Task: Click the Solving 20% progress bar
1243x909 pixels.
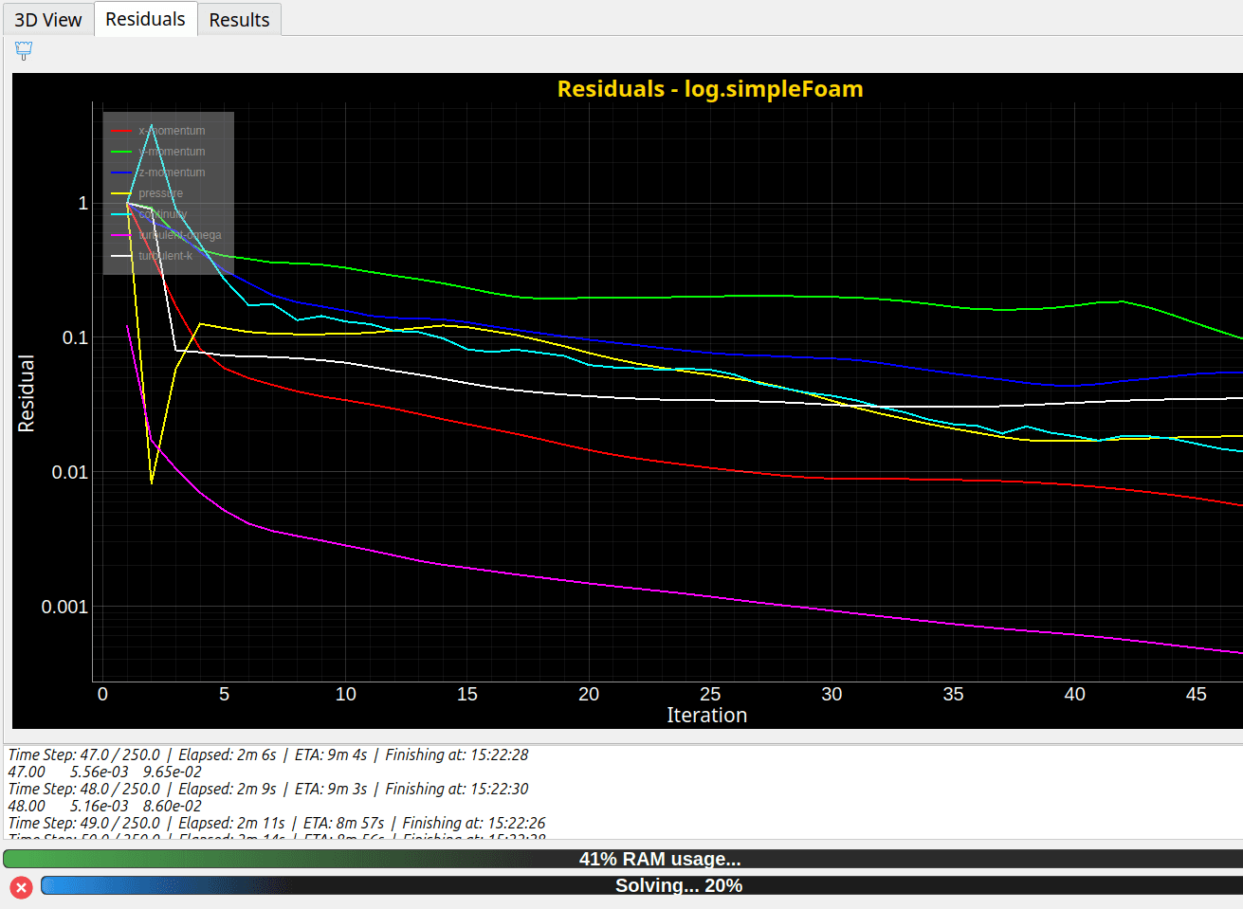Action: coord(642,885)
